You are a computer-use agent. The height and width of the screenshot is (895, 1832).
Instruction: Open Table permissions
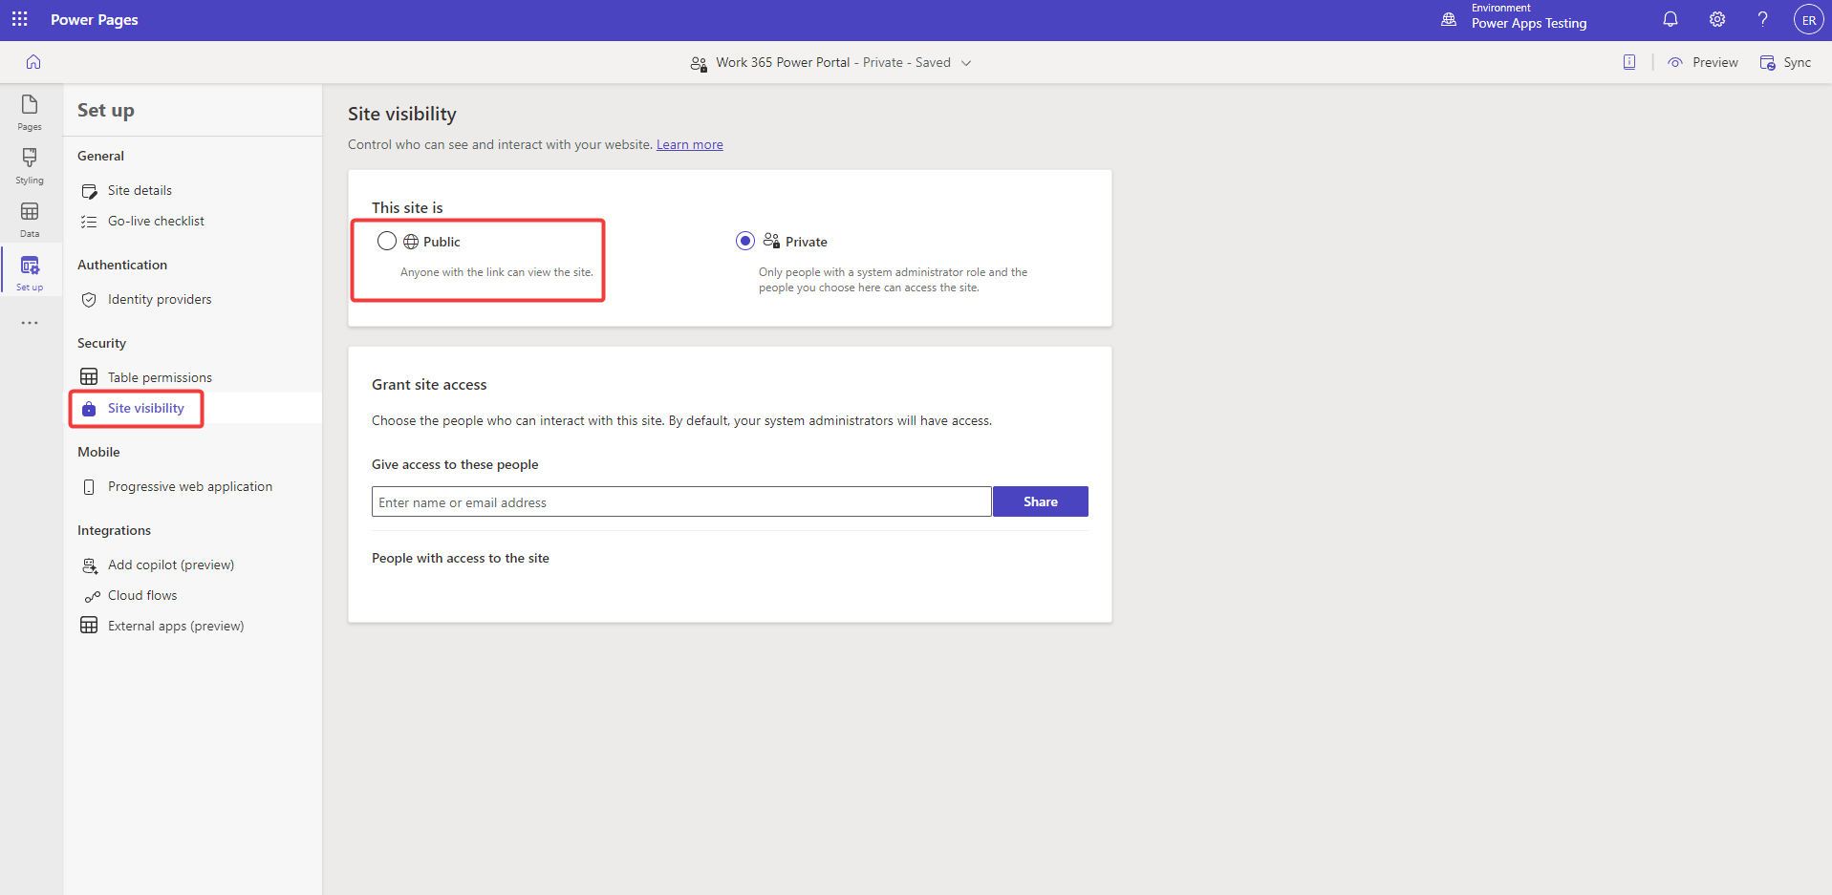pyautogui.click(x=160, y=377)
